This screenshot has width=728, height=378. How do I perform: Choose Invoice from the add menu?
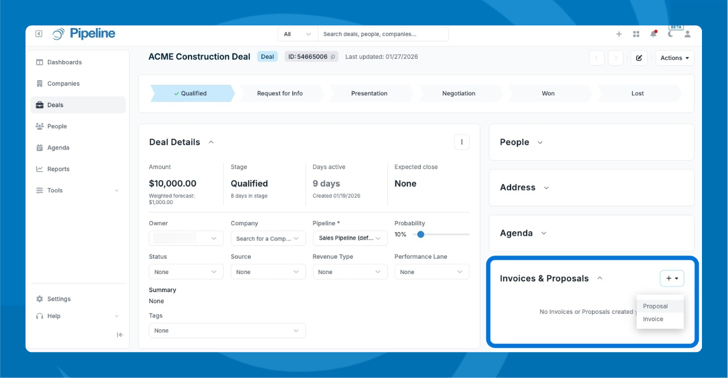tap(653, 319)
